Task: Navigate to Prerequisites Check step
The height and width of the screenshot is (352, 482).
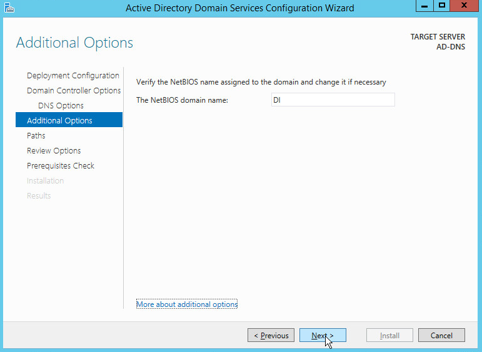Action: [61, 166]
